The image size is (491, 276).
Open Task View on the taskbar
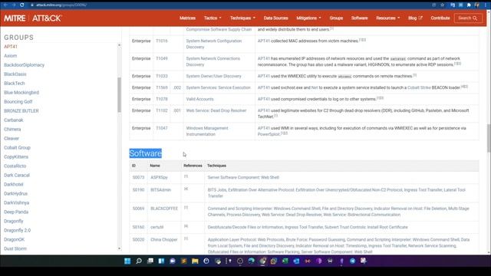150,261
